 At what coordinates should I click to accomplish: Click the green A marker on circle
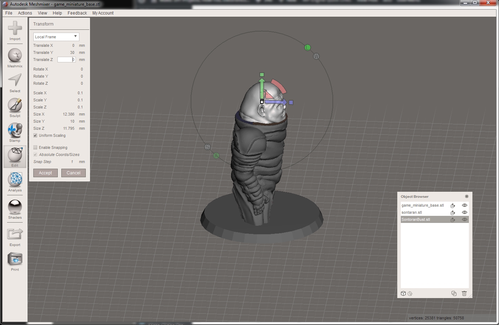pos(216,156)
